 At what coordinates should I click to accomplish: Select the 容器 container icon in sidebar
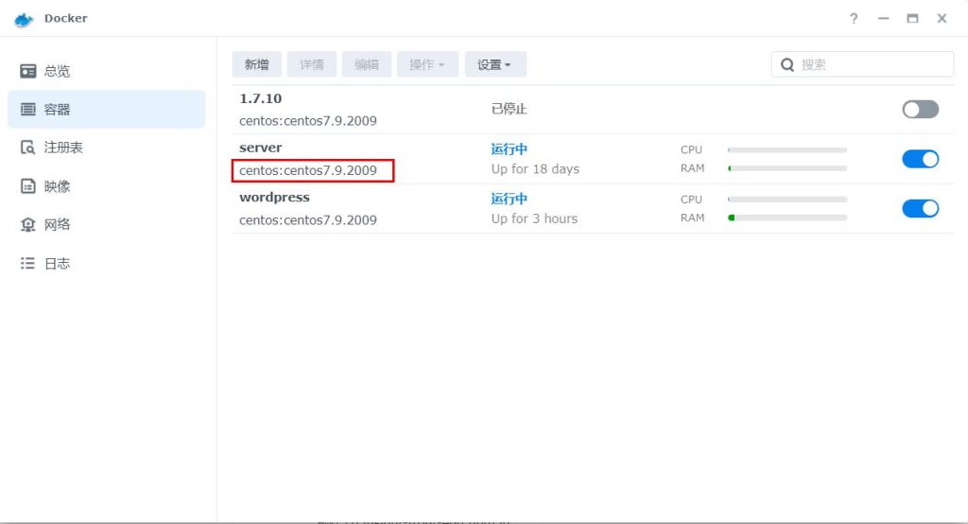(28, 110)
